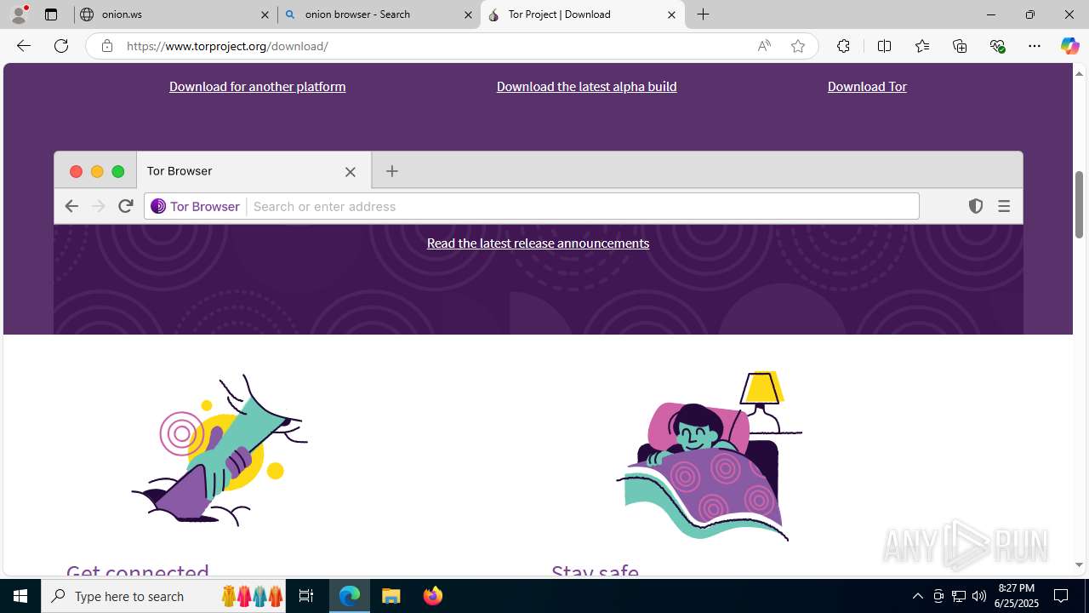Open the Edge profile icon
The height and width of the screenshot is (613, 1089).
click(x=19, y=14)
